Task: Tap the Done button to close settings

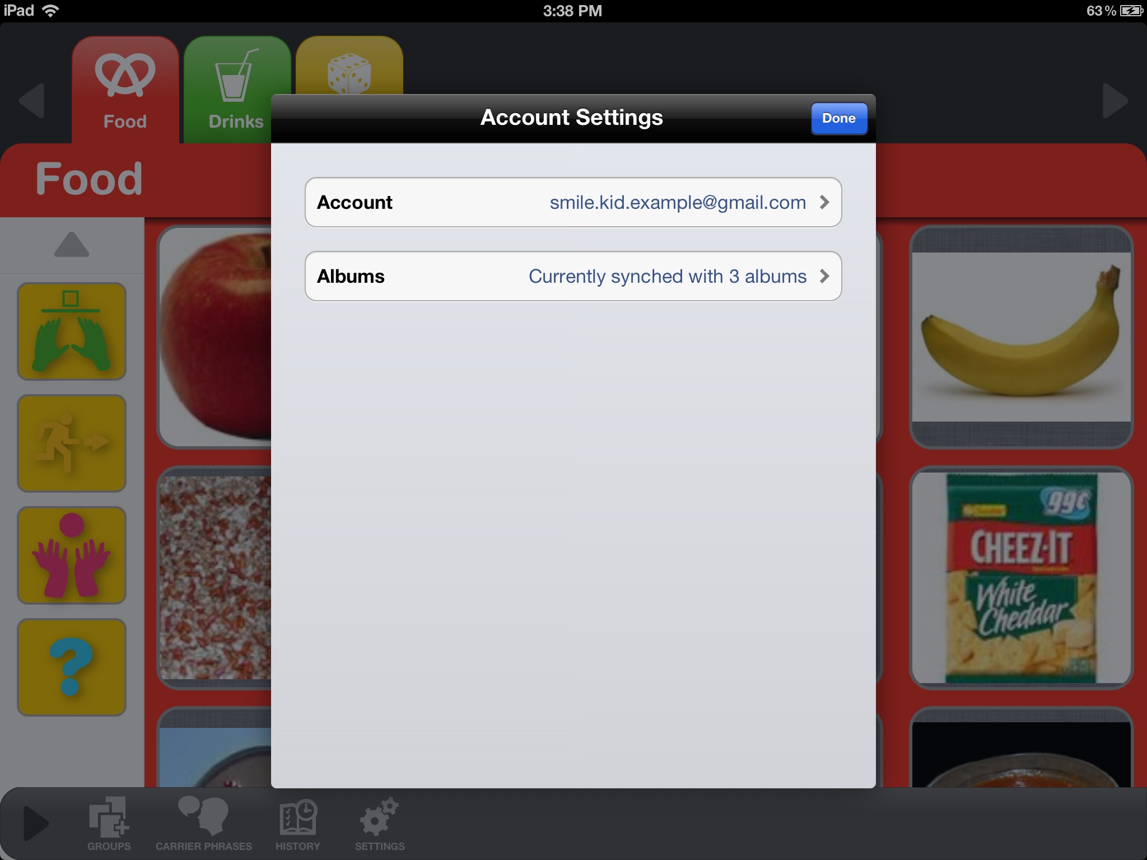Action: (838, 118)
